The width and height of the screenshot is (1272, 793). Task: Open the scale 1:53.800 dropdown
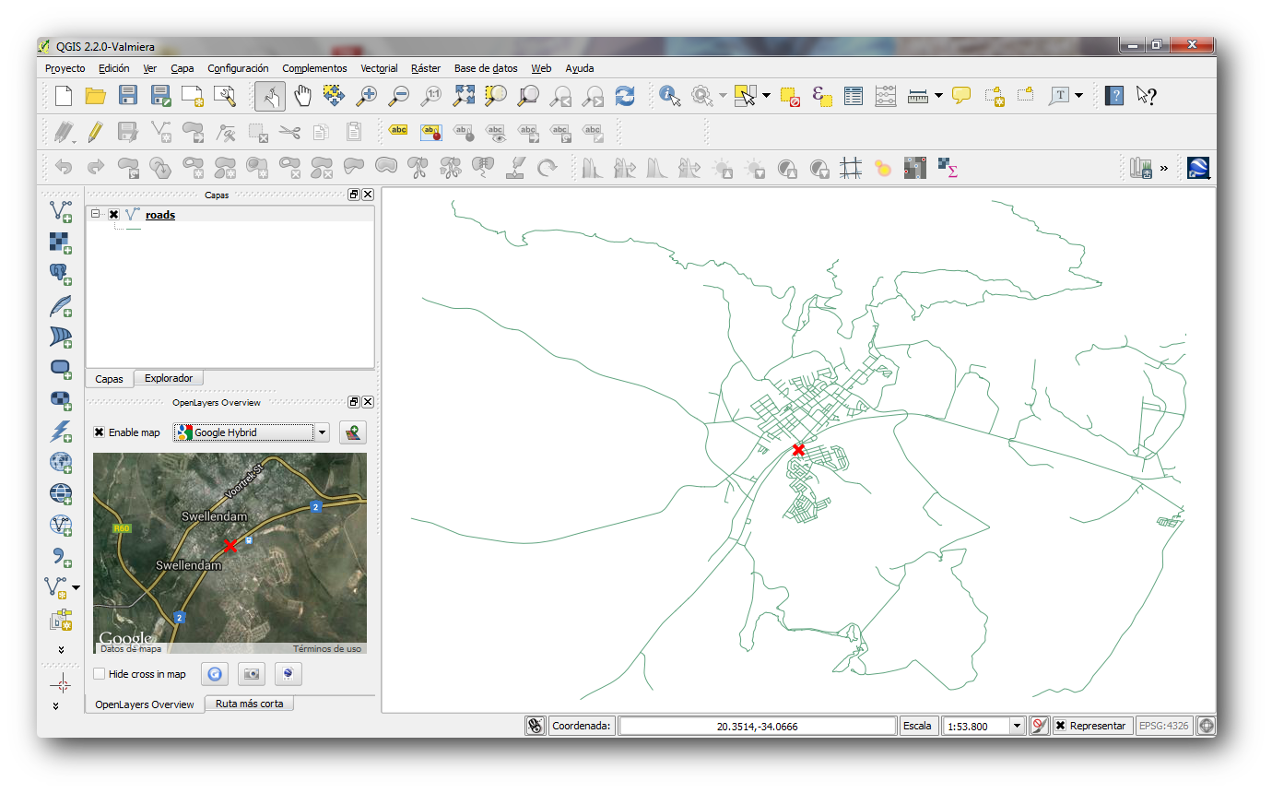[1018, 726]
